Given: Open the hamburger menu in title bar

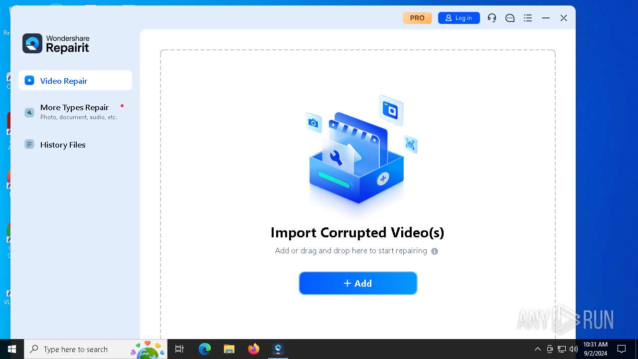Looking at the screenshot, I should [x=528, y=18].
